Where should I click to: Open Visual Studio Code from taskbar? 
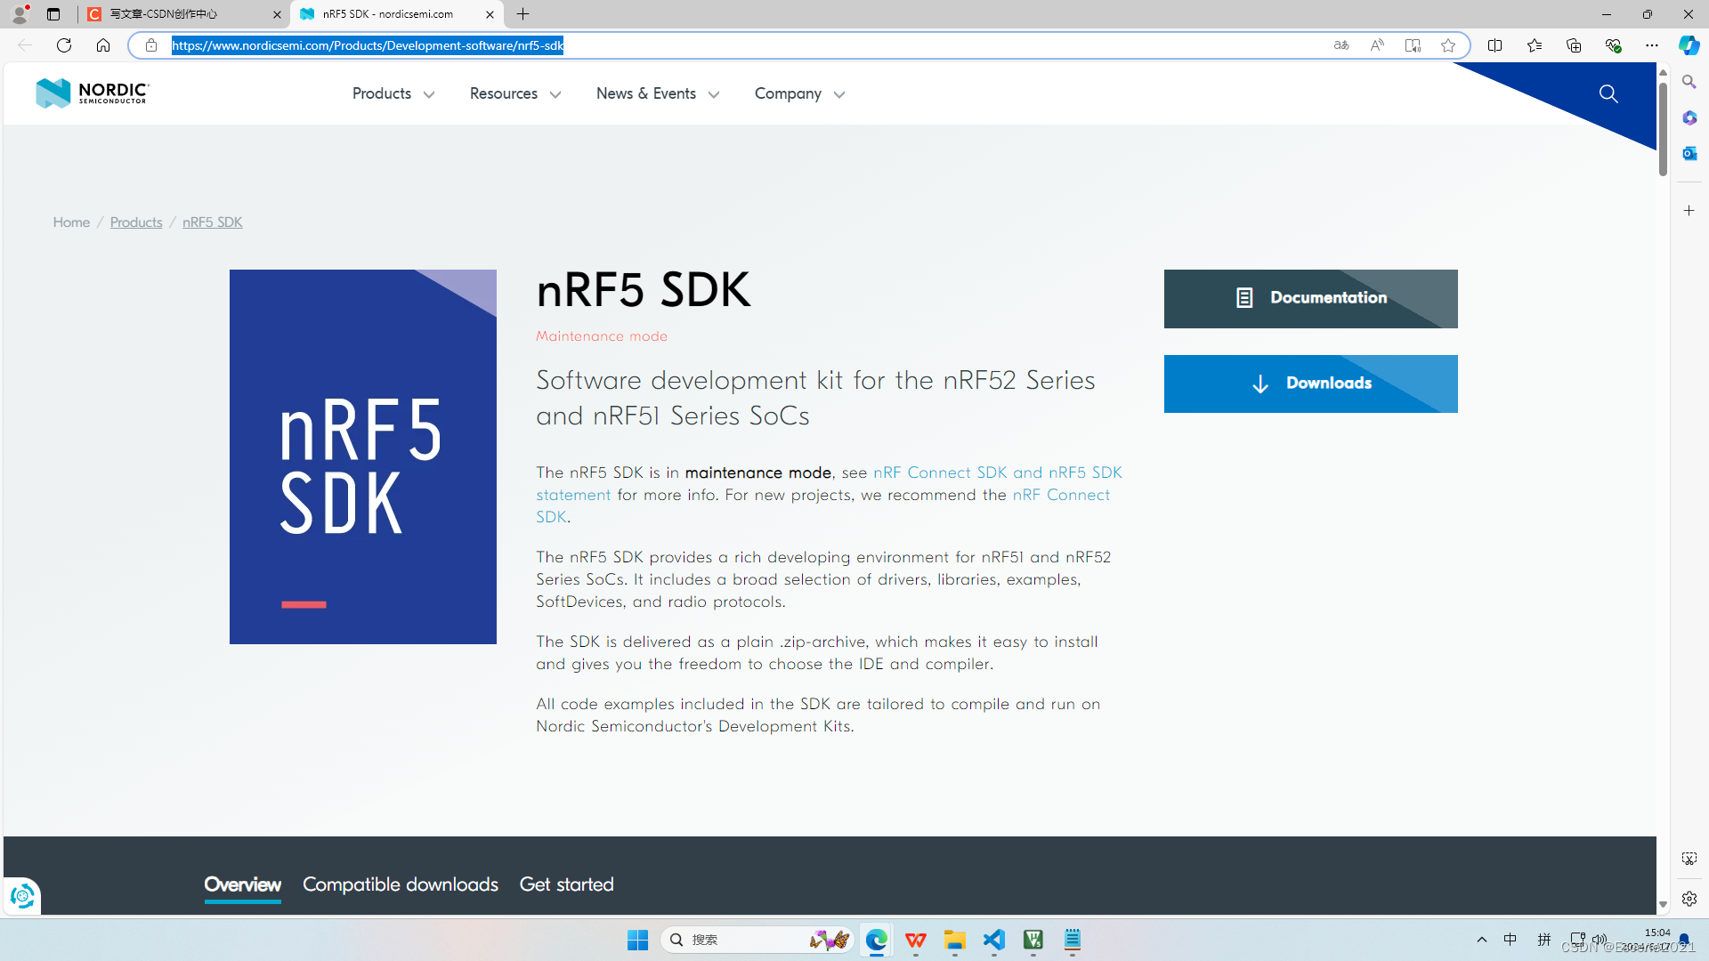994,940
